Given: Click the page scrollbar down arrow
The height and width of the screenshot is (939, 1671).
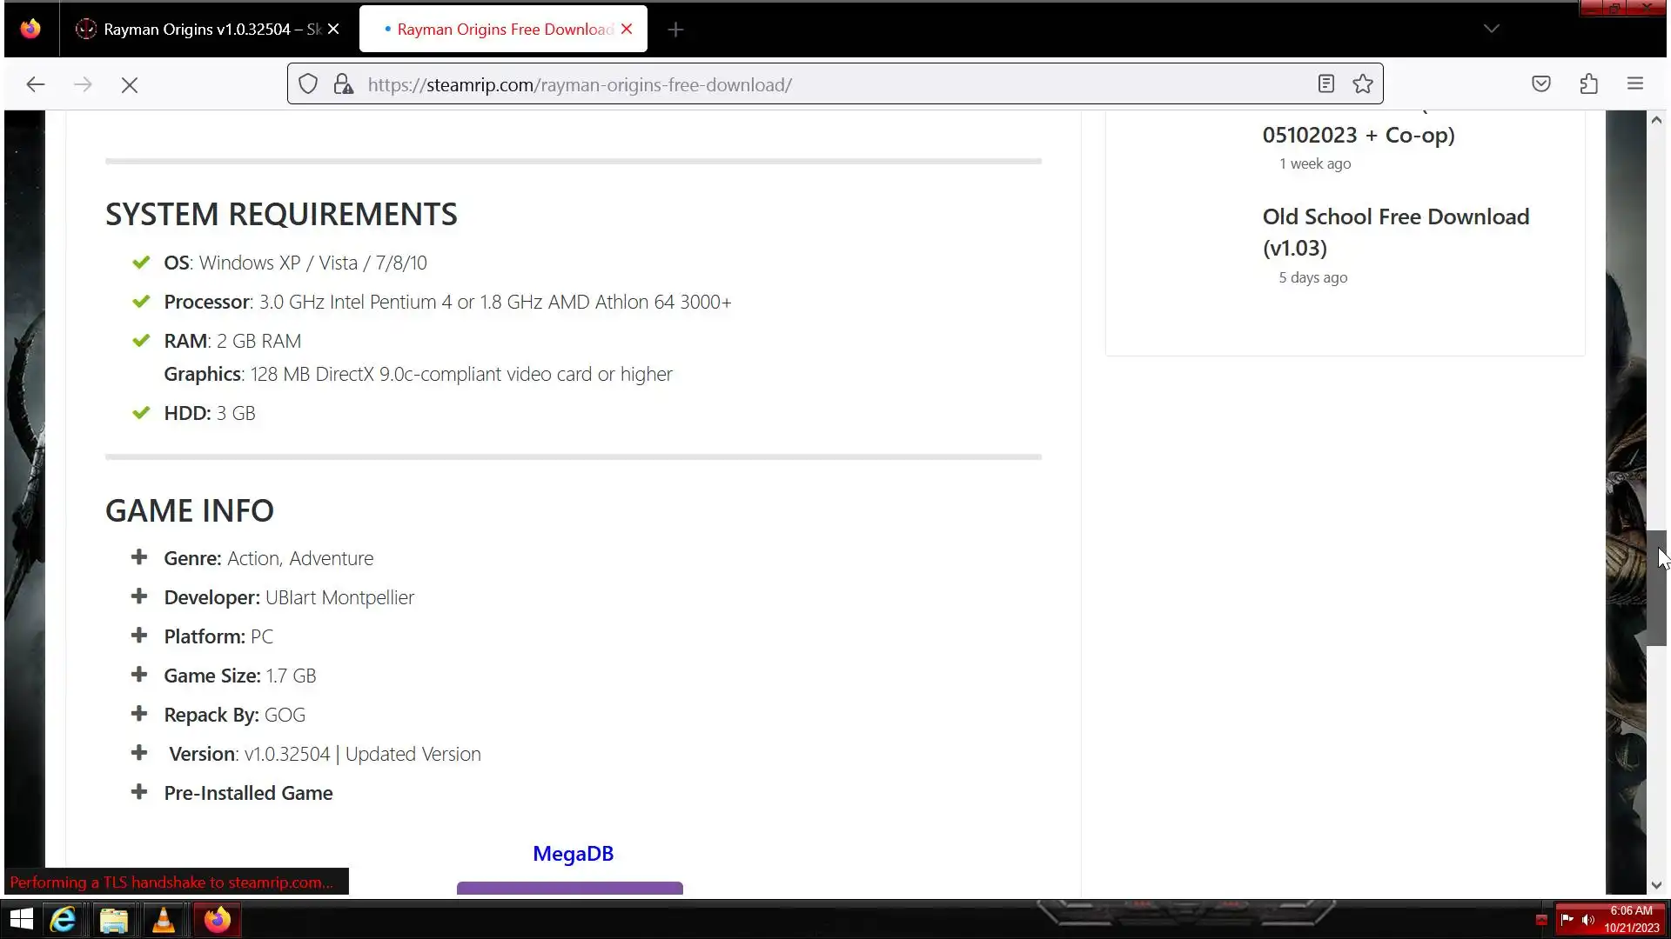Looking at the screenshot, I should click(1656, 885).
